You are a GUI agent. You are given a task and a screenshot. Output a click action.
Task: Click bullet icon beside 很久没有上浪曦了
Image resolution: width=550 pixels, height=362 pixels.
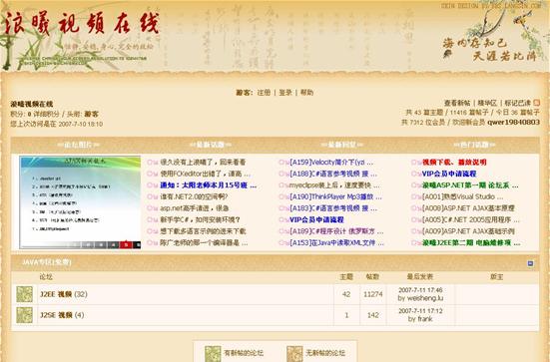(x=153, y=163)
